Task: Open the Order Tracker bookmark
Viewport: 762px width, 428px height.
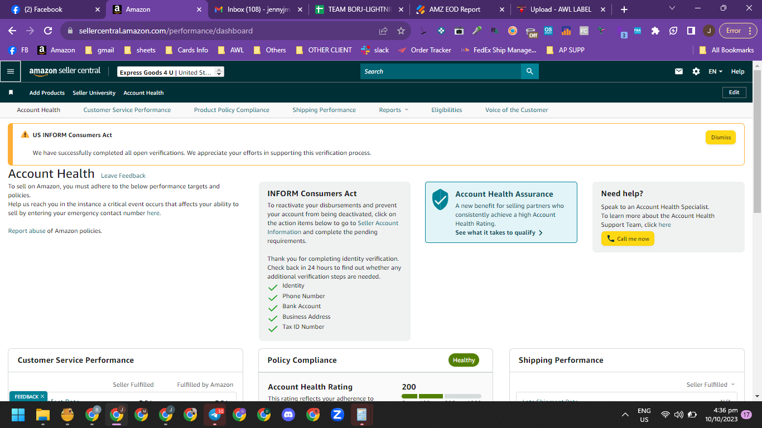Action: (424, 50)
